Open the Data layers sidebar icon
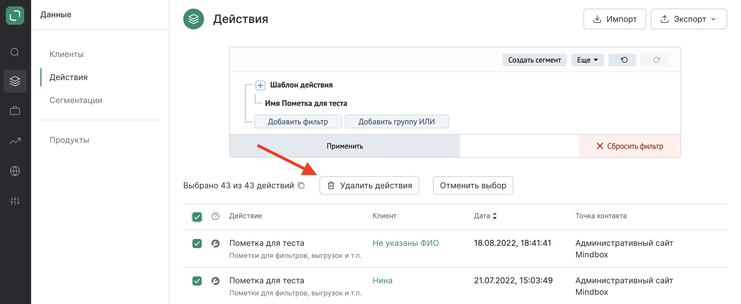Image resolution: width=741 pixels, height=304 pixels. [15, 81]
